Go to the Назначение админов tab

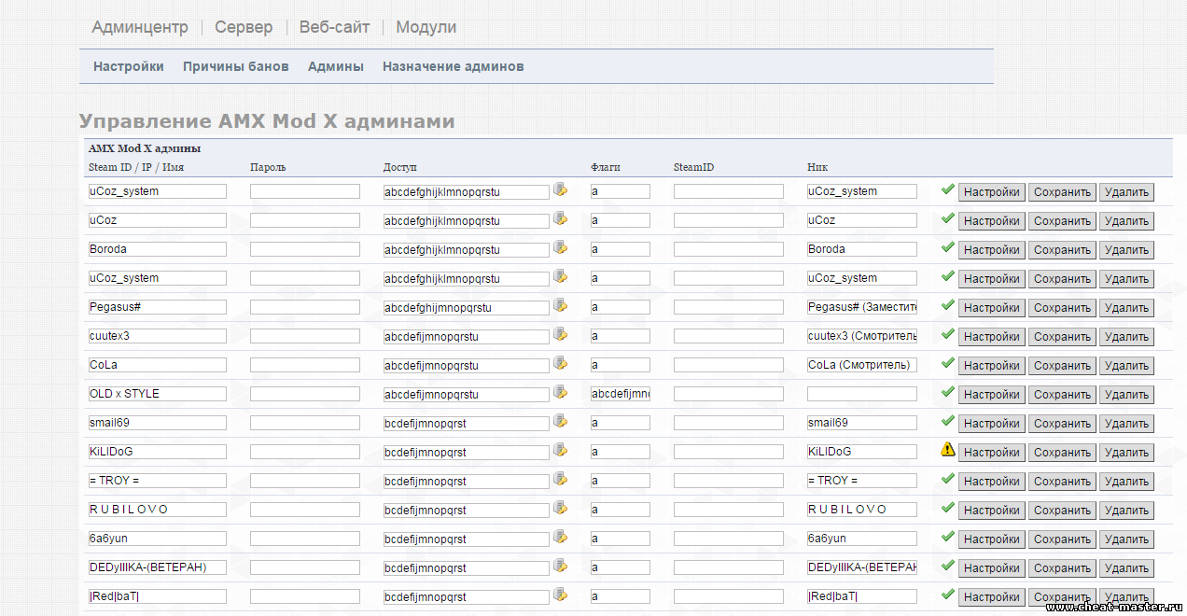[453, 66]
